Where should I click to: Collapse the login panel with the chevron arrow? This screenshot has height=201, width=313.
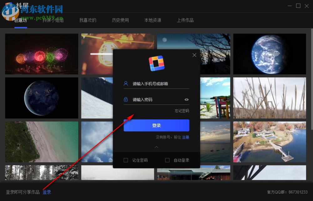coord(156,147)
